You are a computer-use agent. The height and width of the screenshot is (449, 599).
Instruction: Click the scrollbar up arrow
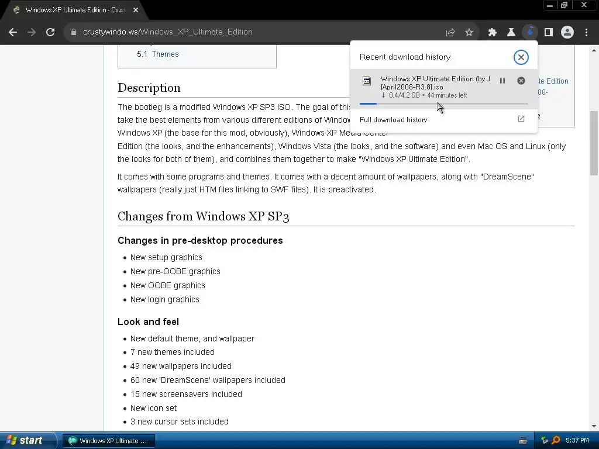click(594, 50)
